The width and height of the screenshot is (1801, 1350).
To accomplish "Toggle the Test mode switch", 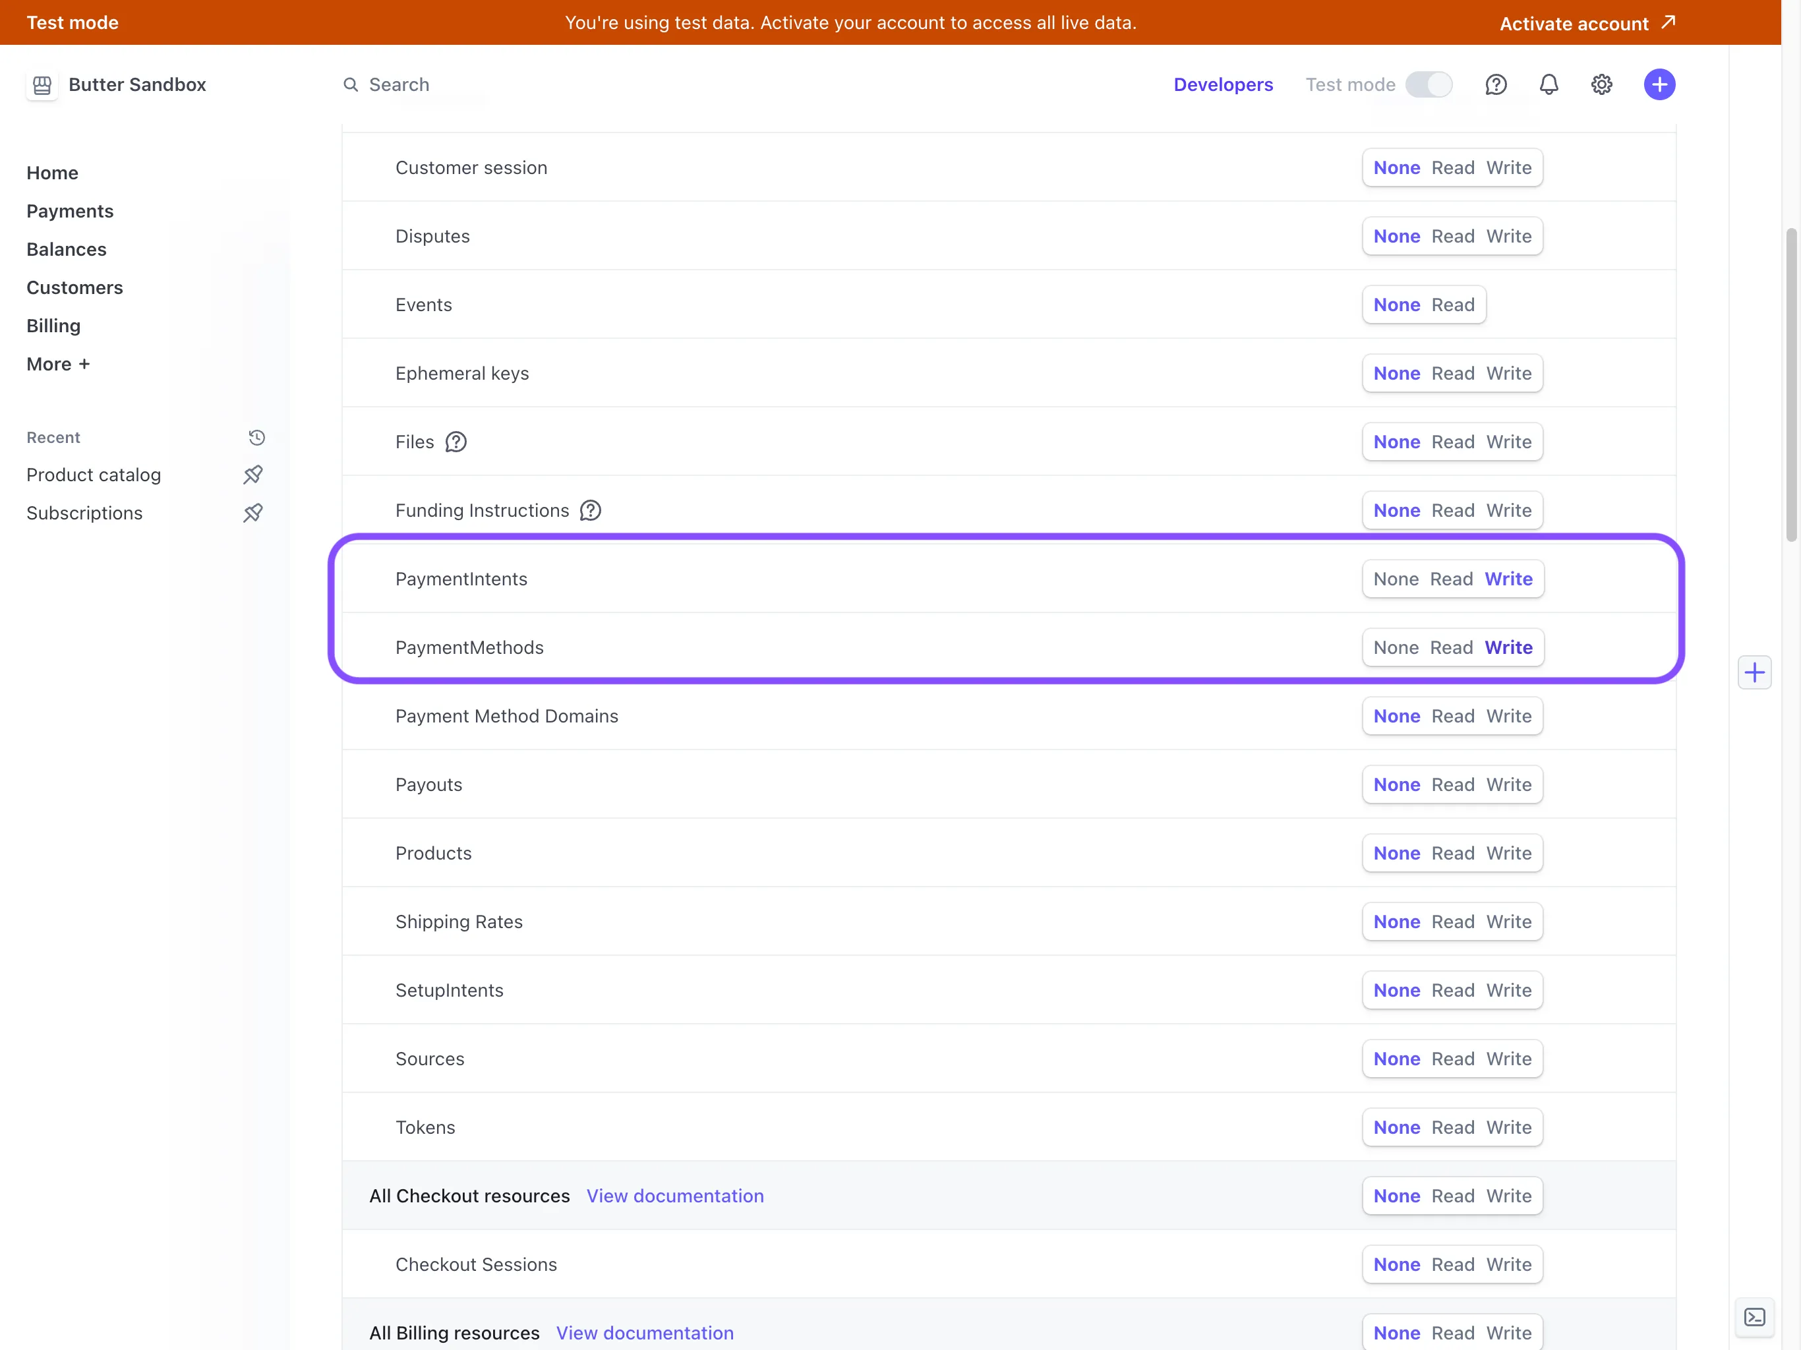I will pos(1429,84).
